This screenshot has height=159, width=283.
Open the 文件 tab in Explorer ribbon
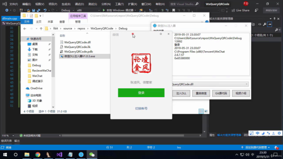coord(27,22)
